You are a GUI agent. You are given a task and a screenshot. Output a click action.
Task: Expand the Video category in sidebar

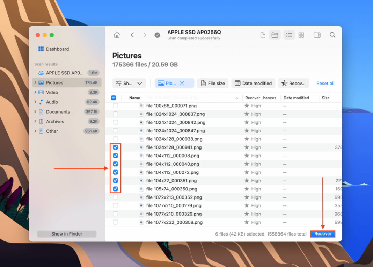tap(35, 92)
